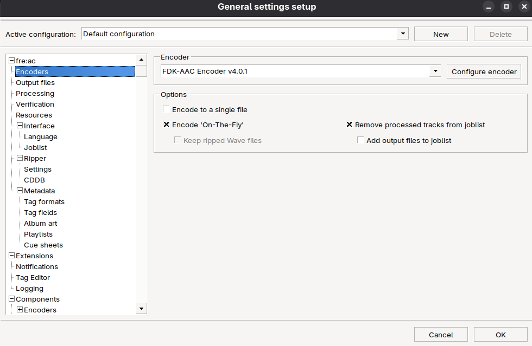Collapse the Interface tree branch
Viewport: 532px width, 346px height.
(20, 126)
